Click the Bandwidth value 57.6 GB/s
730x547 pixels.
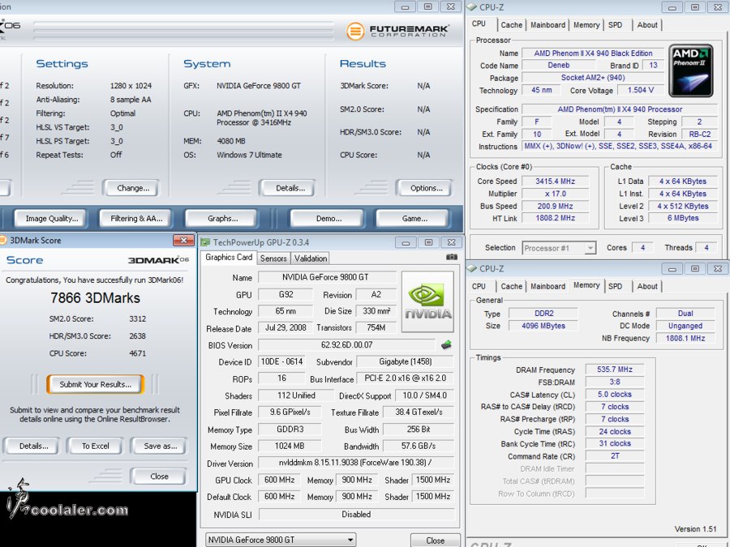coord(419,446)
